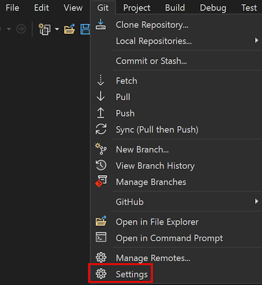262x285 pixels.
Task: Click the View Branch History clock icon
Action: click(x=101, y=165)
